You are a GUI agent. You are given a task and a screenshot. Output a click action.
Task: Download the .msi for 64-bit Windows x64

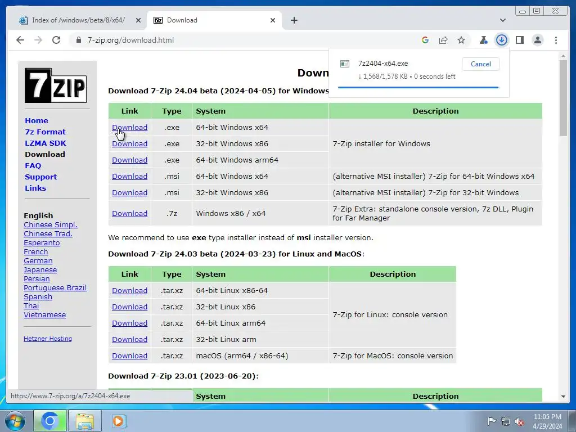pyautogui.click(x=130, y=176)
